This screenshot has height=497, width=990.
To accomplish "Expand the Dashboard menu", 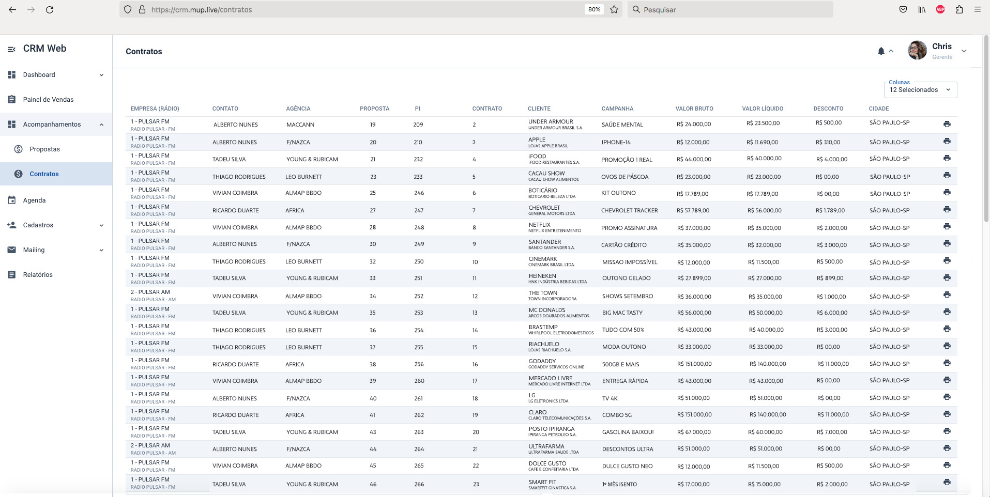I will coord(56,75).
